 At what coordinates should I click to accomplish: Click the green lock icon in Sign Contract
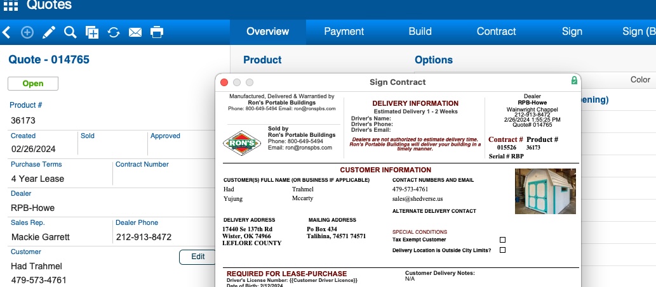tap(575, 80)
